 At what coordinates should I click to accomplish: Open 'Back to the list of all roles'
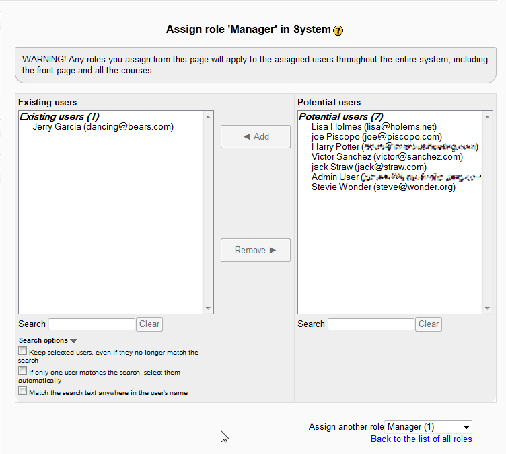point(421,439)
